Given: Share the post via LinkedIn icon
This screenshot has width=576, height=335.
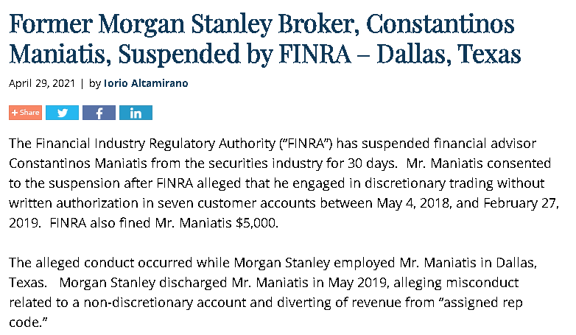Looking at the screenshot, I should 136,113.
